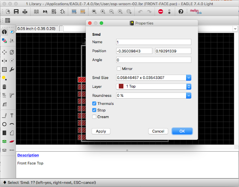Click the Open library icon in toolbar
Screen dimensions: 239x187
click(8, 12)
